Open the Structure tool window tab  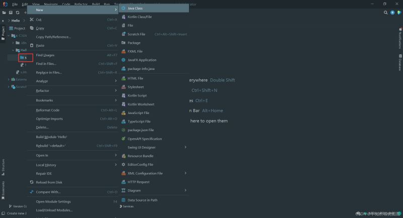coord(3,167)
